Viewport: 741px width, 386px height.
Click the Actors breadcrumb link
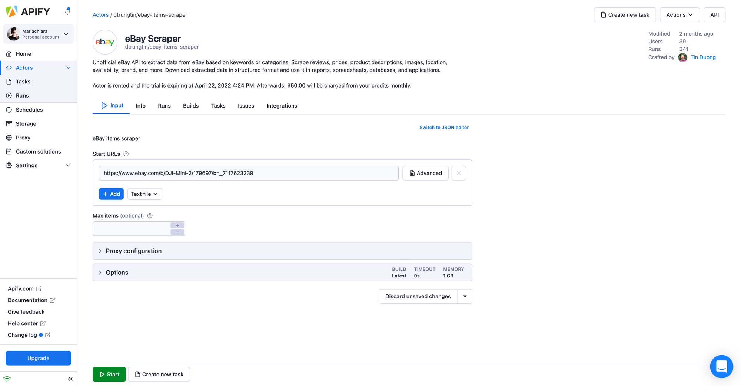pos(100,15)
